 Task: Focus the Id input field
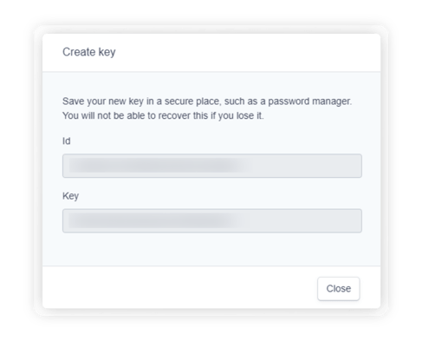pos(212,166)
